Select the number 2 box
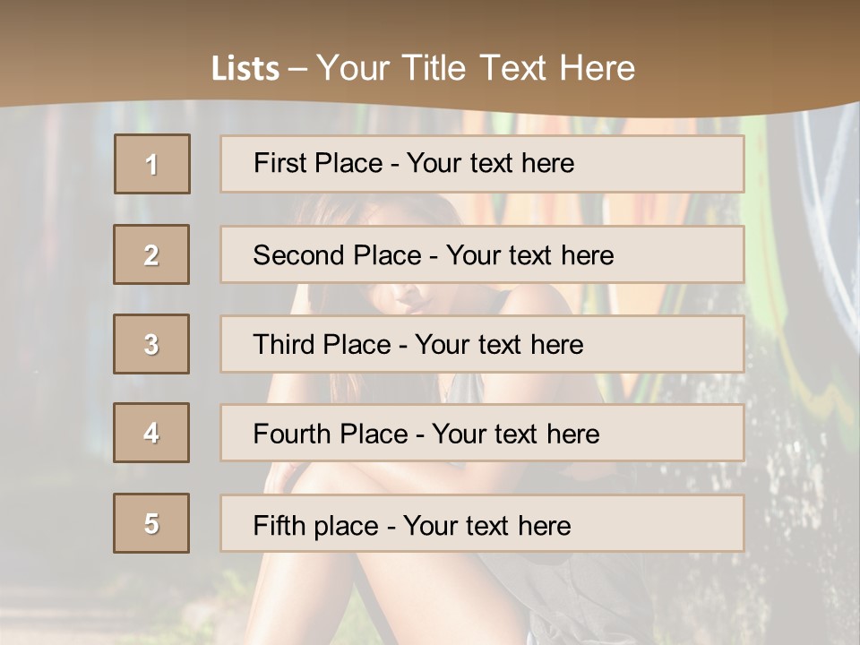The height and width of the screenshot is (645, 860). tap(151, 254)
